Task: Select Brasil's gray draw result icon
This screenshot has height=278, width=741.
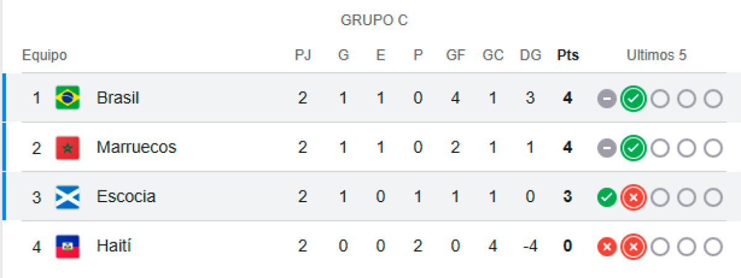Action: pyautogui.click(x=607, y=99)
